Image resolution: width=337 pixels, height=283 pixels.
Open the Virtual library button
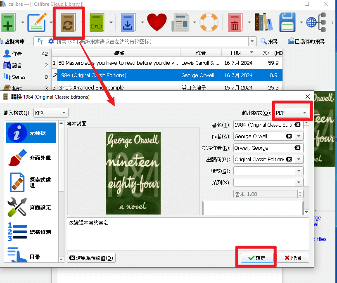13,41
